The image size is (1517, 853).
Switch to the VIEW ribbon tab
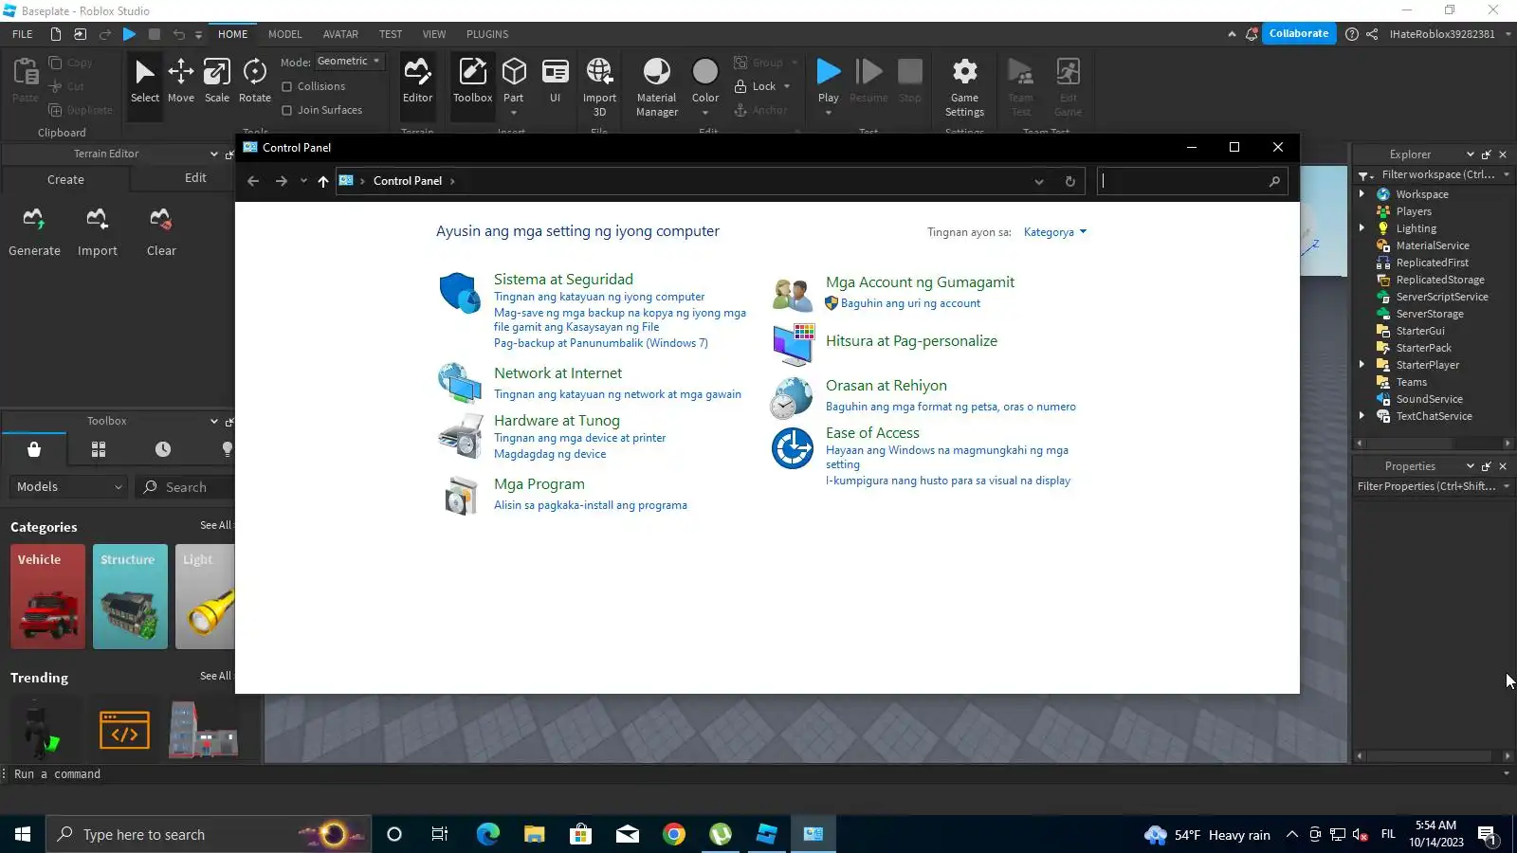point(434,34)
